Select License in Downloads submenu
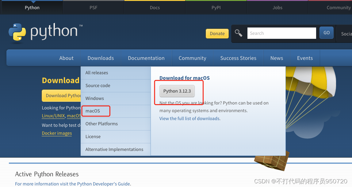This screenshot has width=352, height=187. point(116,137)
